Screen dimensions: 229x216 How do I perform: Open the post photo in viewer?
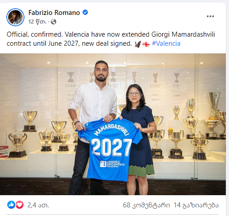tap(113, 124)
